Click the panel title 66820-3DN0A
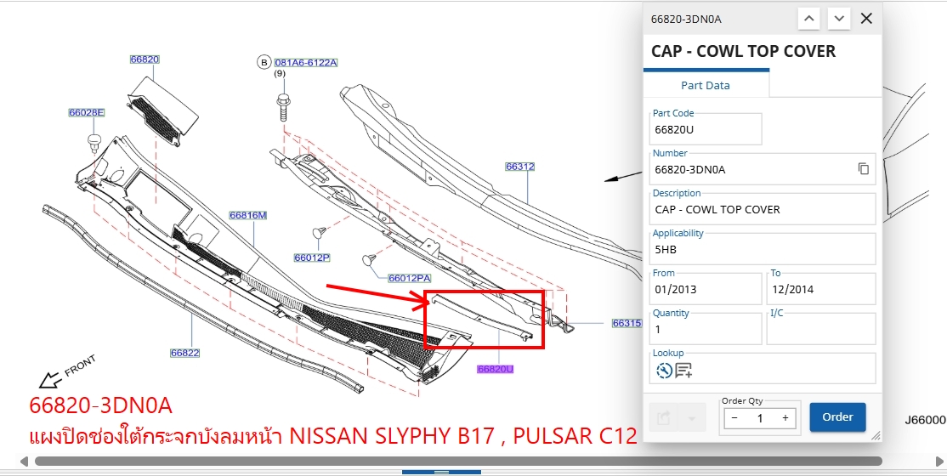Viewport: 947px width, 476px height. (x=685, y=19)
